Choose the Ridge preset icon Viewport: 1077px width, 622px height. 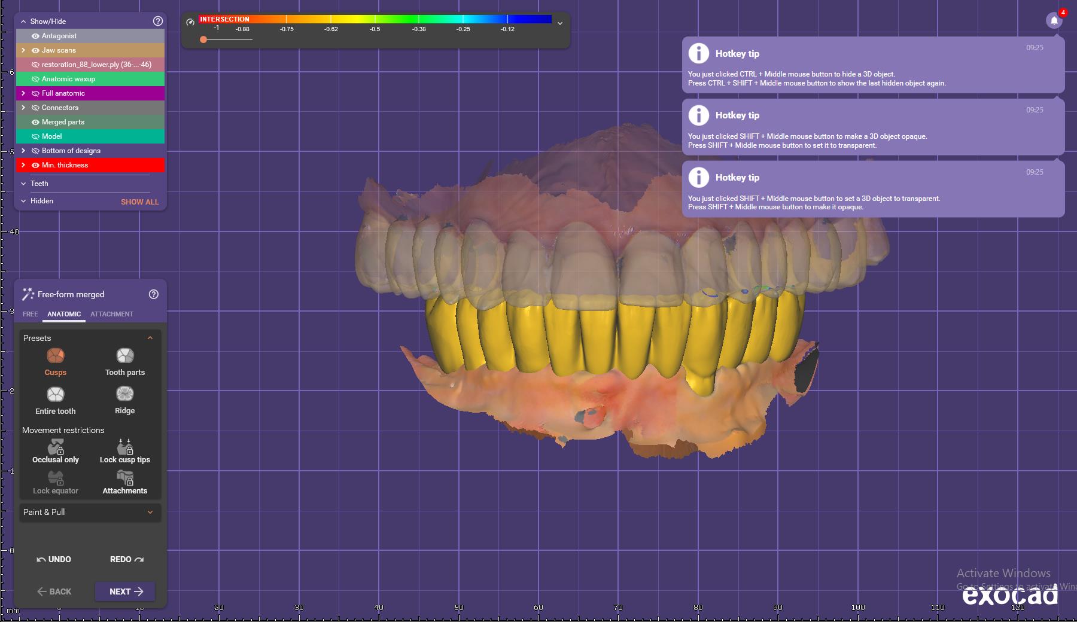(124, 394)
